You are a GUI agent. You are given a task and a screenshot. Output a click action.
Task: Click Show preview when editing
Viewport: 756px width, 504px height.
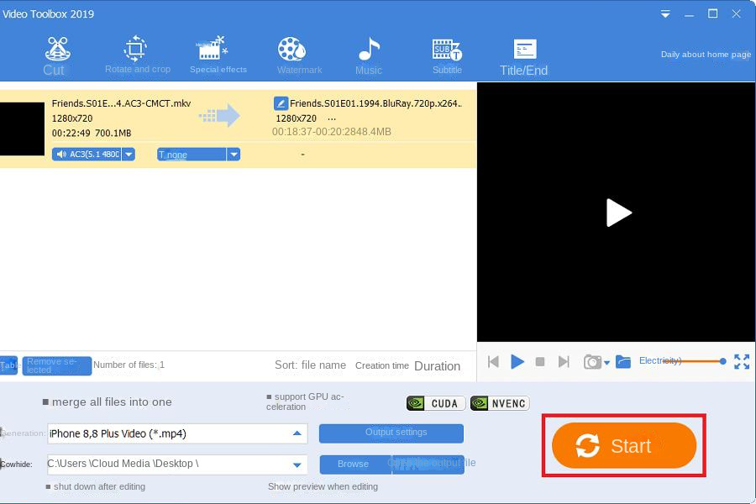point(323,486)
